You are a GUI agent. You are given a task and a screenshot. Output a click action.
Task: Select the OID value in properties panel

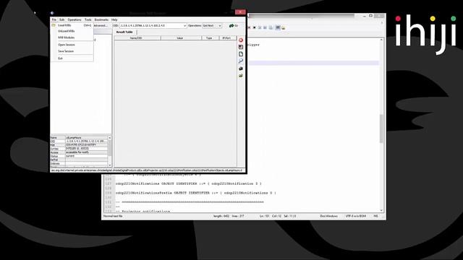(87, 142)
